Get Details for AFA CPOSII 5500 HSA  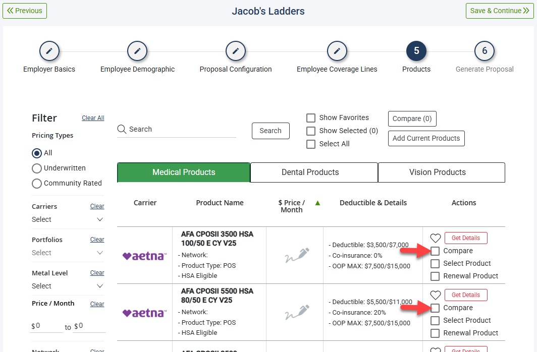click(466, 295)
